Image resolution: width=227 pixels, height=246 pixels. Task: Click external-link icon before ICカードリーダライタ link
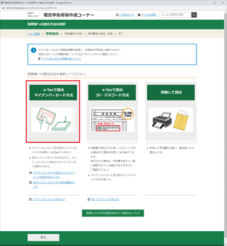coord(31,183)
